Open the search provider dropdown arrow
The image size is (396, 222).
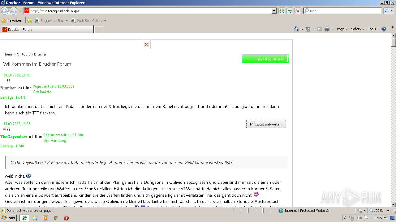point(392,11)
